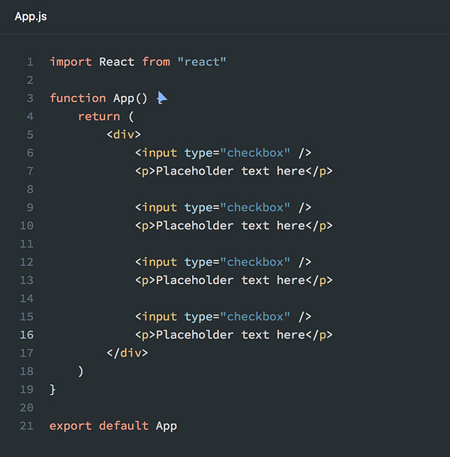Image resolution: width=450 pixels, height=457 pixels.
Task: Click line number 21 in the gutter
Action: (26, 426)
